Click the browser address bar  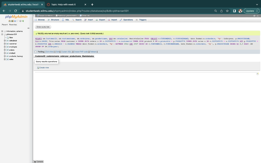click(x=116, y=11)
